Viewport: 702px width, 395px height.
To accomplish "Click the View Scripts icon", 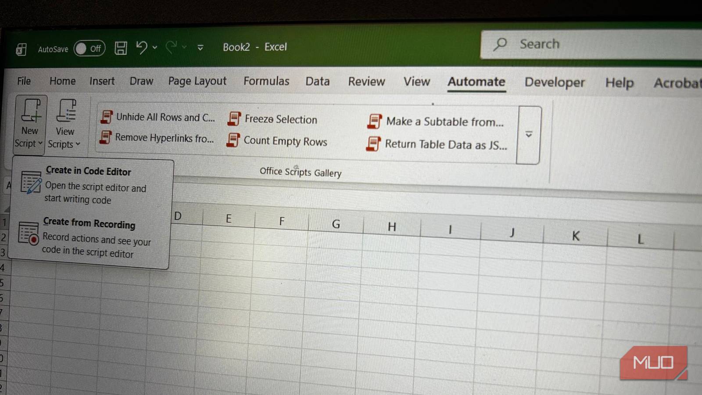I will pyautogui.click(x=66, y=110).
